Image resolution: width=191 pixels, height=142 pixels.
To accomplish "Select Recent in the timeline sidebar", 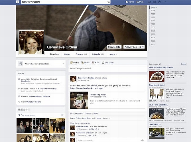I will coord(154,7).
